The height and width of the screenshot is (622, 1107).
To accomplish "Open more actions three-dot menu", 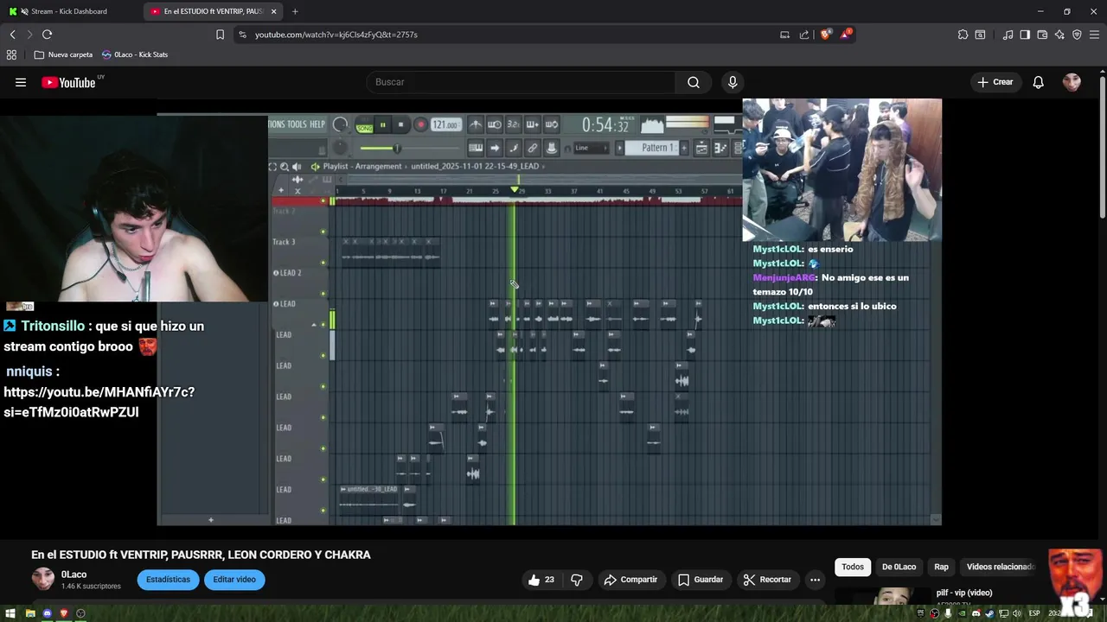I will 815,580.
